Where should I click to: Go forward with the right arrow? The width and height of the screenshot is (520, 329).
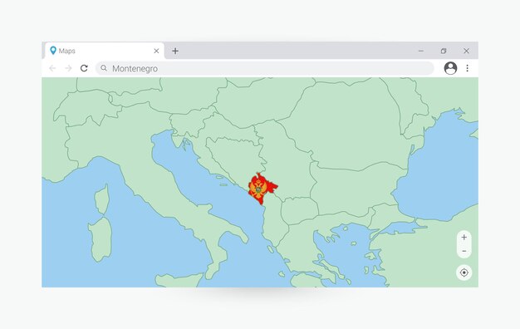click(68, 68)
